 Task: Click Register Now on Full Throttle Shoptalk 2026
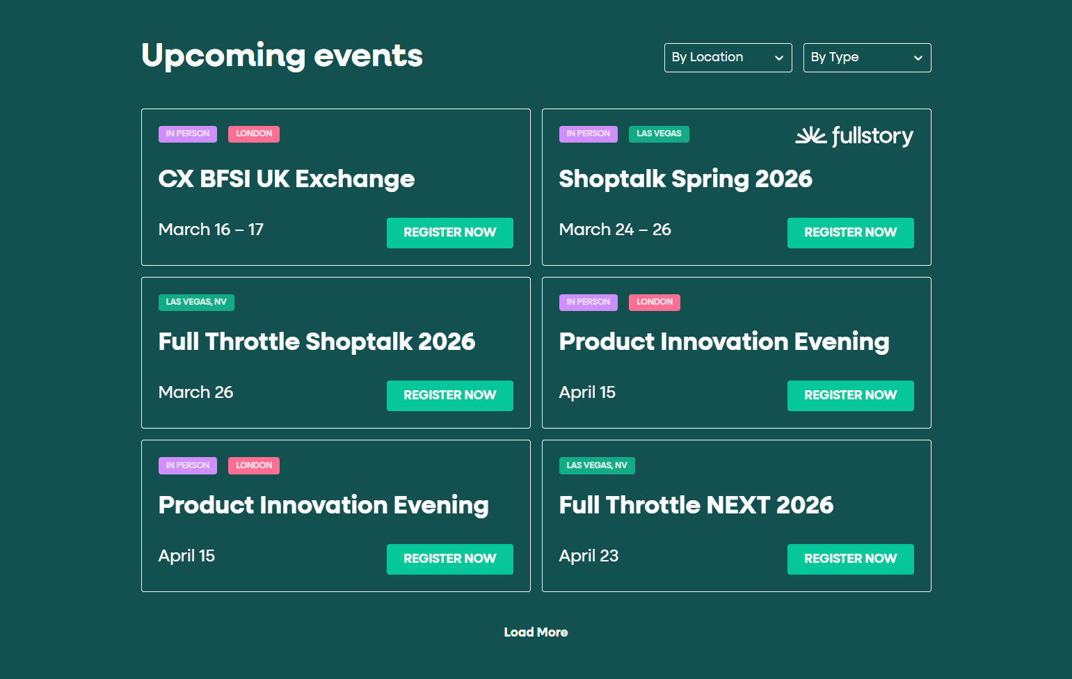449,395
